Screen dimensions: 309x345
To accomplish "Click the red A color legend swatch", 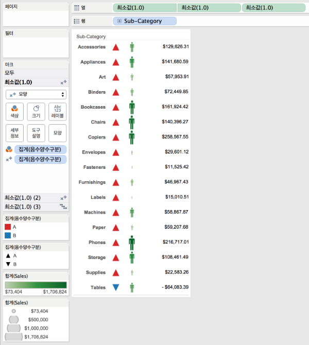I will (8, 227).
